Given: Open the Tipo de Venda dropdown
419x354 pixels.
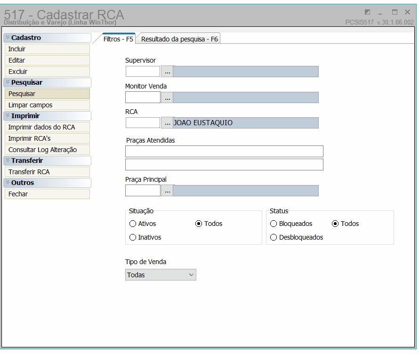Looking at the screenshot, I should pos(161,274).
